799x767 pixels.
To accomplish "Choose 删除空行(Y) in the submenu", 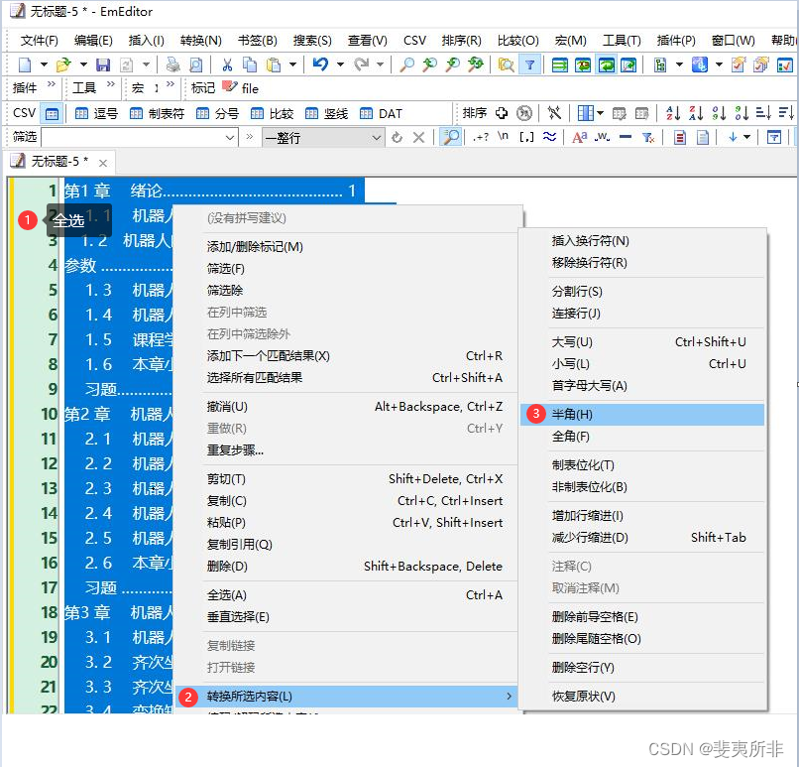I will tap(642, 668).
